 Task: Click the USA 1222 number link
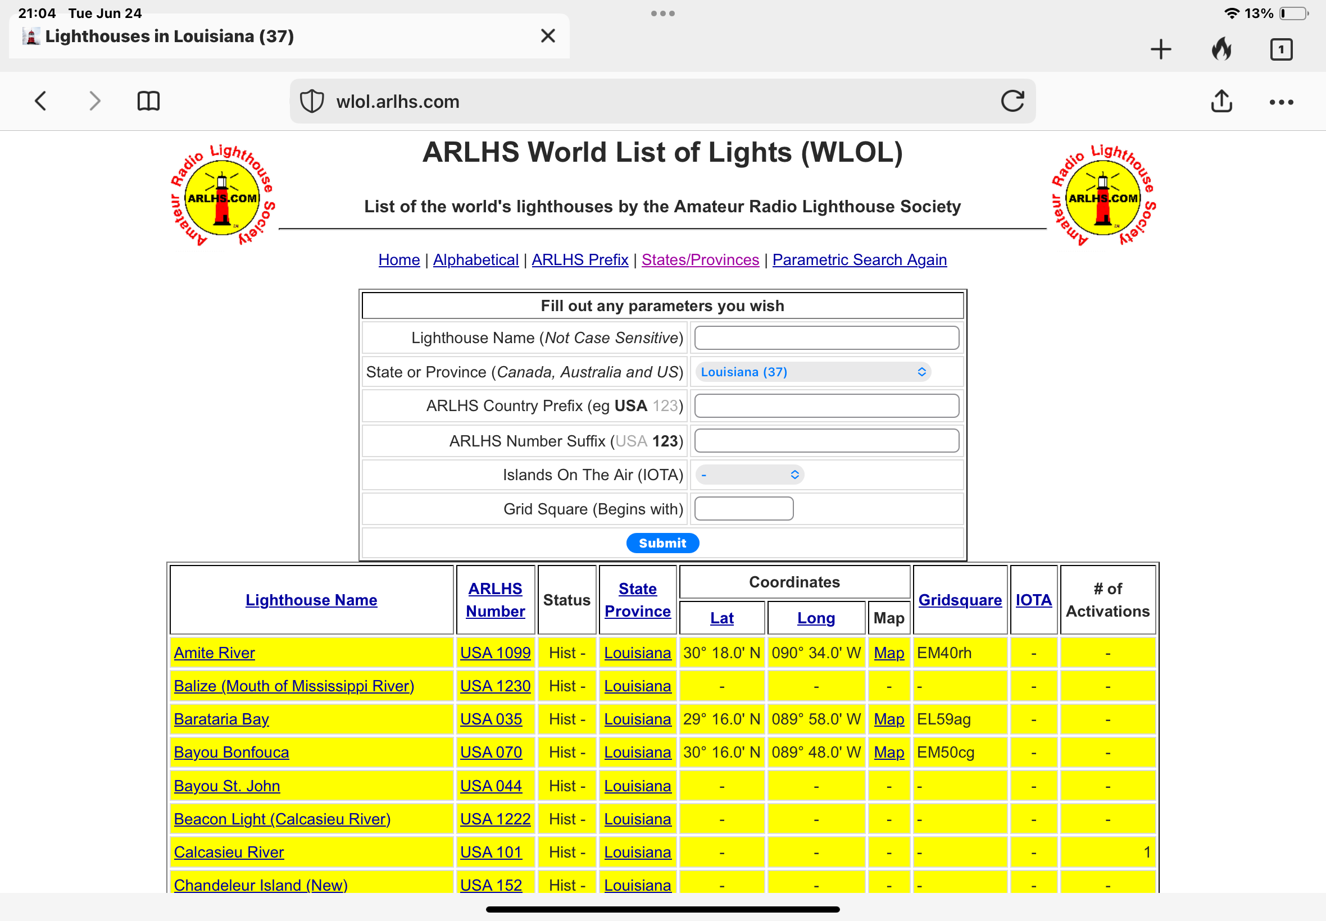tap(496, 819)
